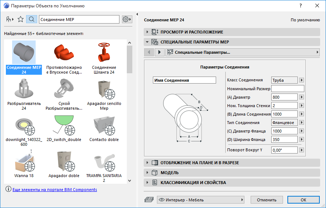Image resolution: width=326 pixels, height=208 pixels.
Task: Select the Противопожарное Впускное Соед... object
Action: pos(64,58)
